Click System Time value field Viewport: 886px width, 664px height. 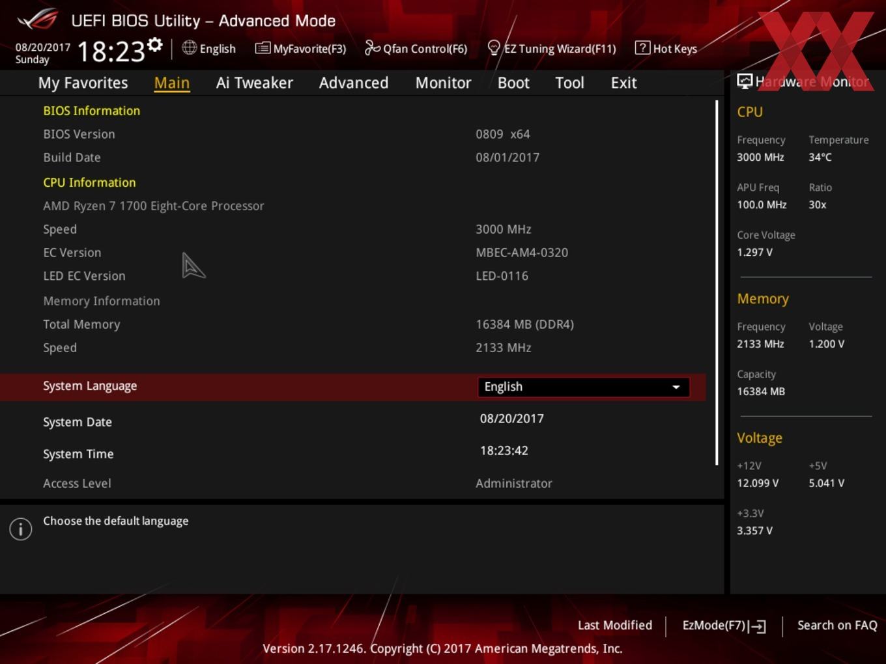[x=504, y=450]
